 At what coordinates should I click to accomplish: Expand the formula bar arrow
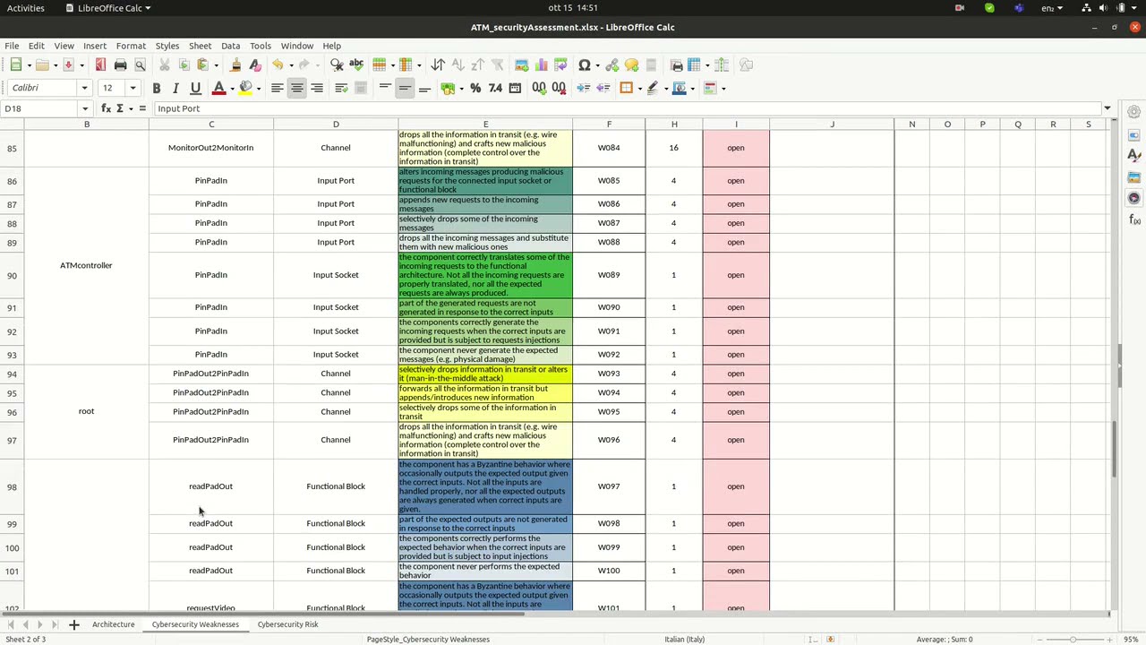coord(1108,108)
